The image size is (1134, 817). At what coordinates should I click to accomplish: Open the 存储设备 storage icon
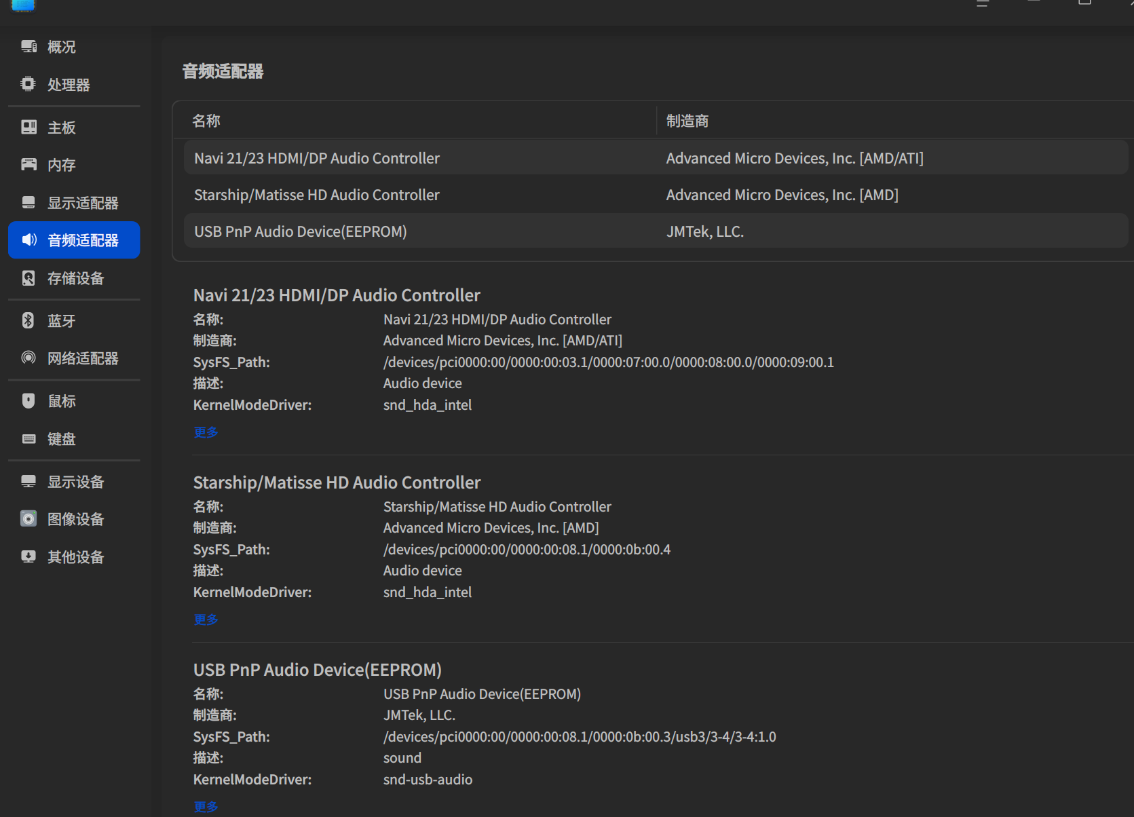click(x=29, y=278)
